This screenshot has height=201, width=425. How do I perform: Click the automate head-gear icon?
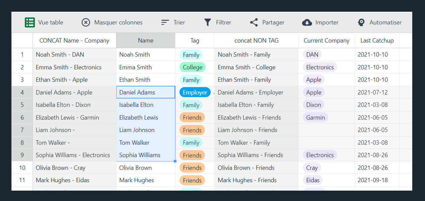pos(361,22)
